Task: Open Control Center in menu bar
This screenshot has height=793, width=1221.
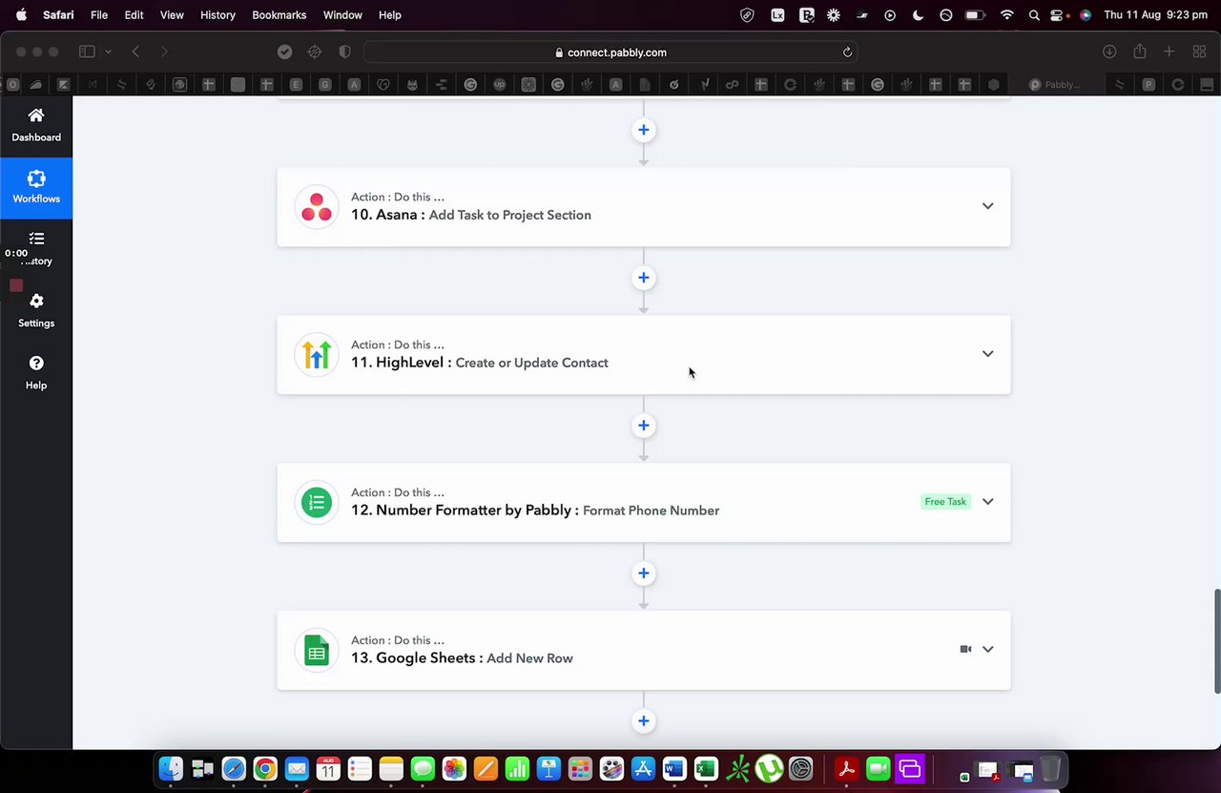Action: point(1057,15)
